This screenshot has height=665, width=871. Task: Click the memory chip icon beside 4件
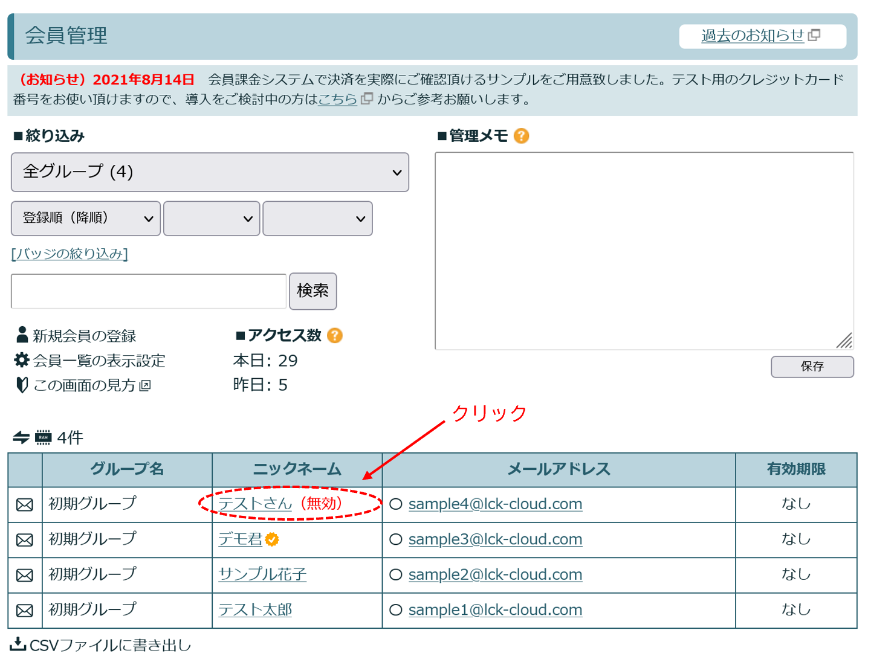(x=43, y=437)
